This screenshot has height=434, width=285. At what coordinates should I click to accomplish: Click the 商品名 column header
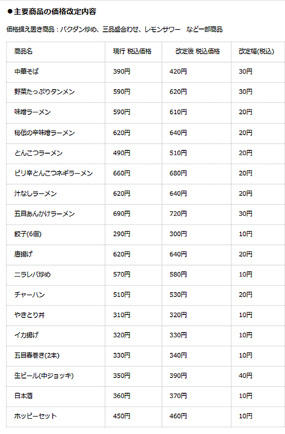[23, 52]
